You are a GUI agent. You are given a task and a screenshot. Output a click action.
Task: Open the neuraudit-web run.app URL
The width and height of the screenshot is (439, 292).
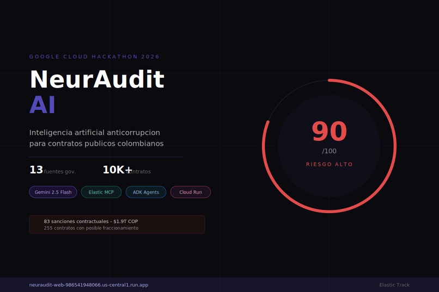tap(89, 285)
